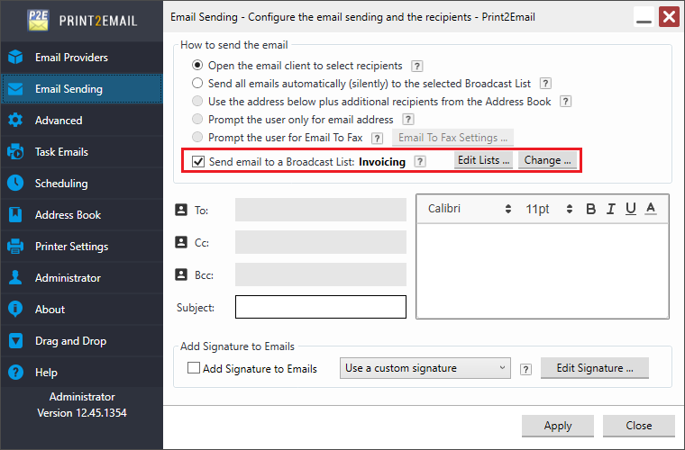The height and width of the screenshot is (450, 685).
Task: Click into the message body editor
Action: pyautogui.click(x=543, y=271)
